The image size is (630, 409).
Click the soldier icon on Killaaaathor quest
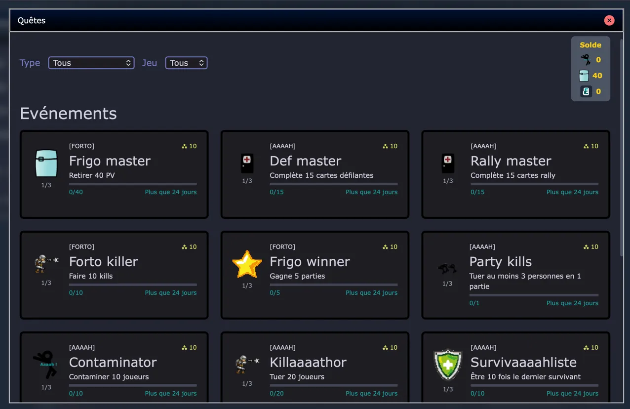point(247,364)
